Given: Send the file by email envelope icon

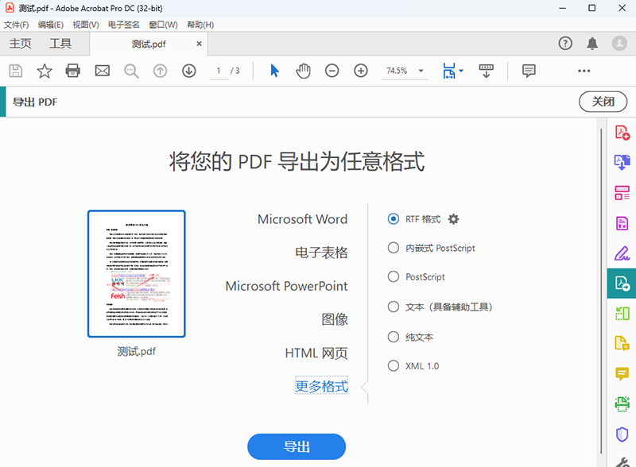Looking at the screenshot, I should point(103,71).
